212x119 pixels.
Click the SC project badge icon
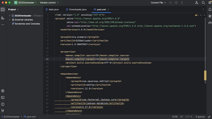click(16, 2)
